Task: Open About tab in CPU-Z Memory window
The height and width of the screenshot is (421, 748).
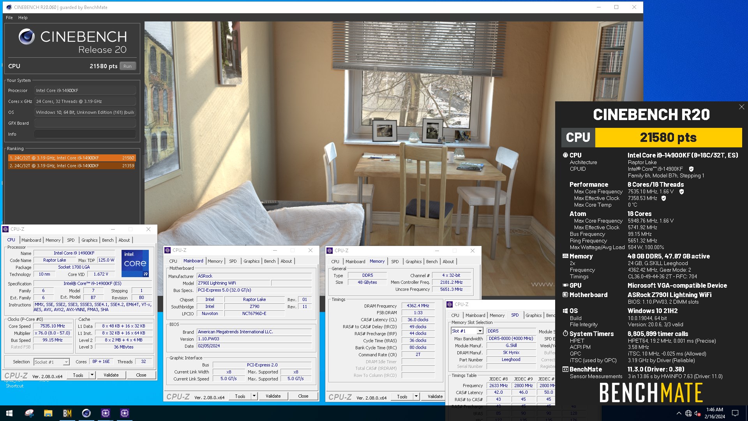Action: (448, 262)
